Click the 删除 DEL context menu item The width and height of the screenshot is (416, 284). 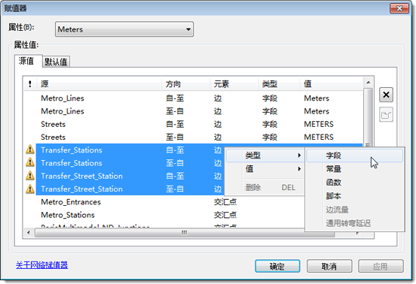click(265, 188)
